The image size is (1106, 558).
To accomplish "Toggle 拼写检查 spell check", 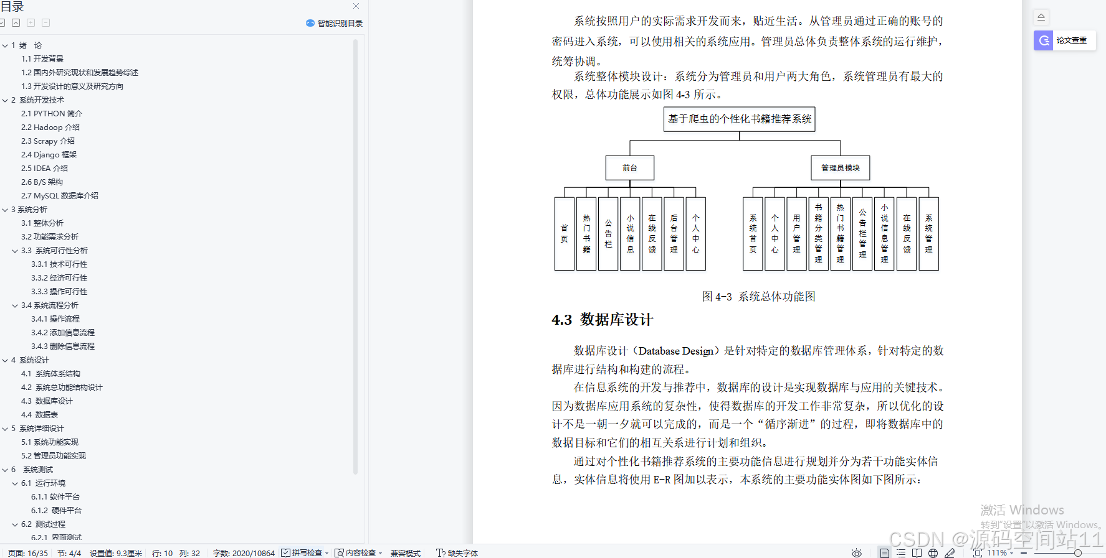I will click(x=302, y=553).
